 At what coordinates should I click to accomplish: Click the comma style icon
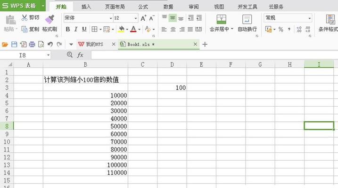click(289, 29)
